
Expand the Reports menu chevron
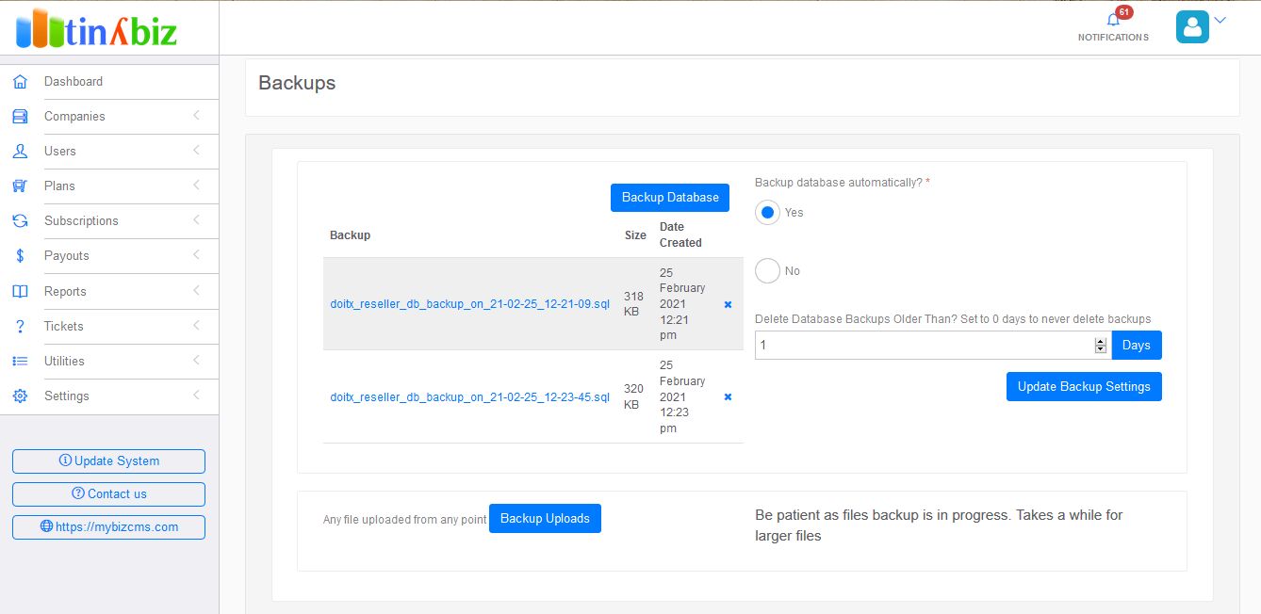196,291
